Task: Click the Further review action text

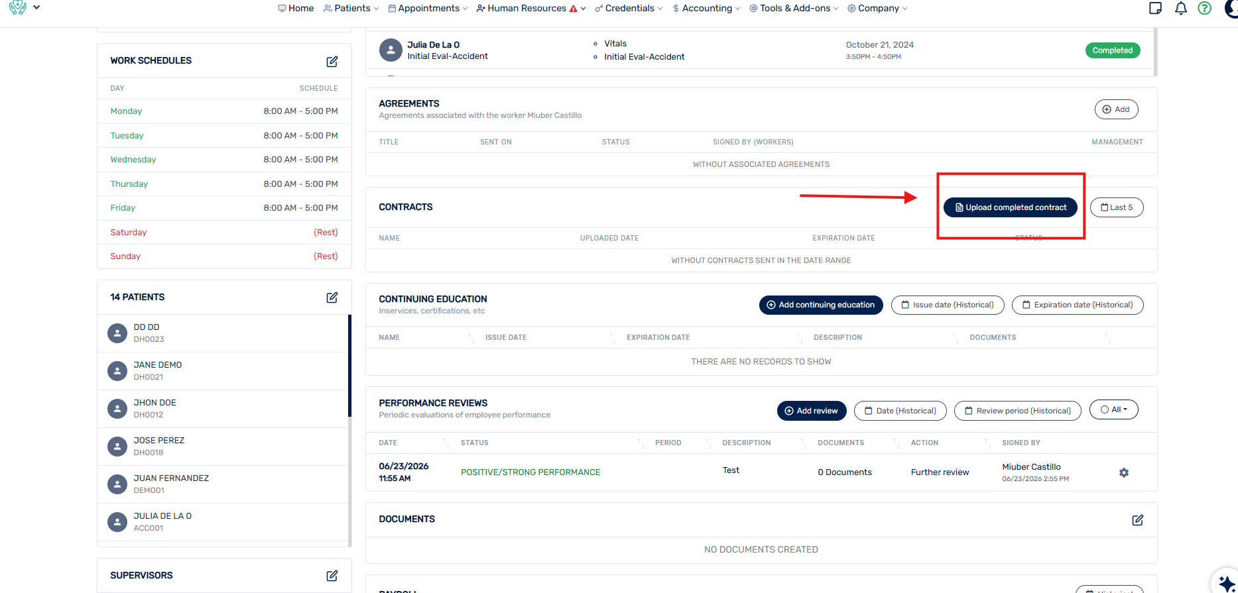Action: coord(940,472)
